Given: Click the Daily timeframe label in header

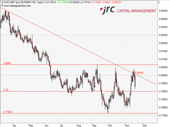Looking at the screenshot, I should (x=39, y=2).
